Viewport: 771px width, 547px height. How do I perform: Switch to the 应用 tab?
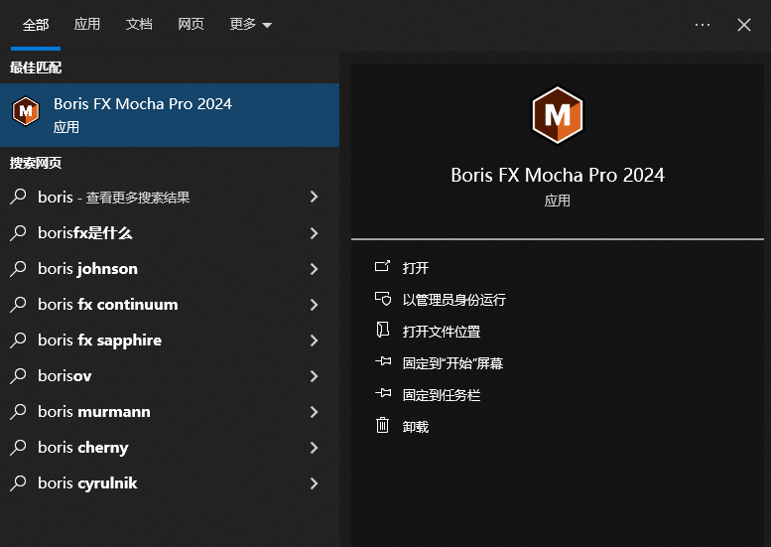click(x=87, y=24)
